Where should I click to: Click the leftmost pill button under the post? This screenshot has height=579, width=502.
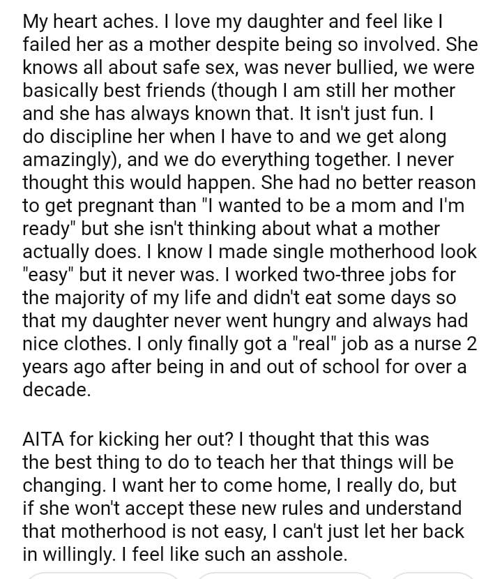click(x=105, y=576)
